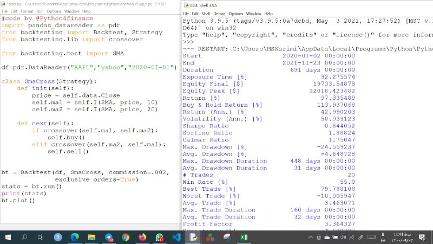Click the 'Sharpe Ratio' row label in shell
433x244 pixels.
click(206, 126)
